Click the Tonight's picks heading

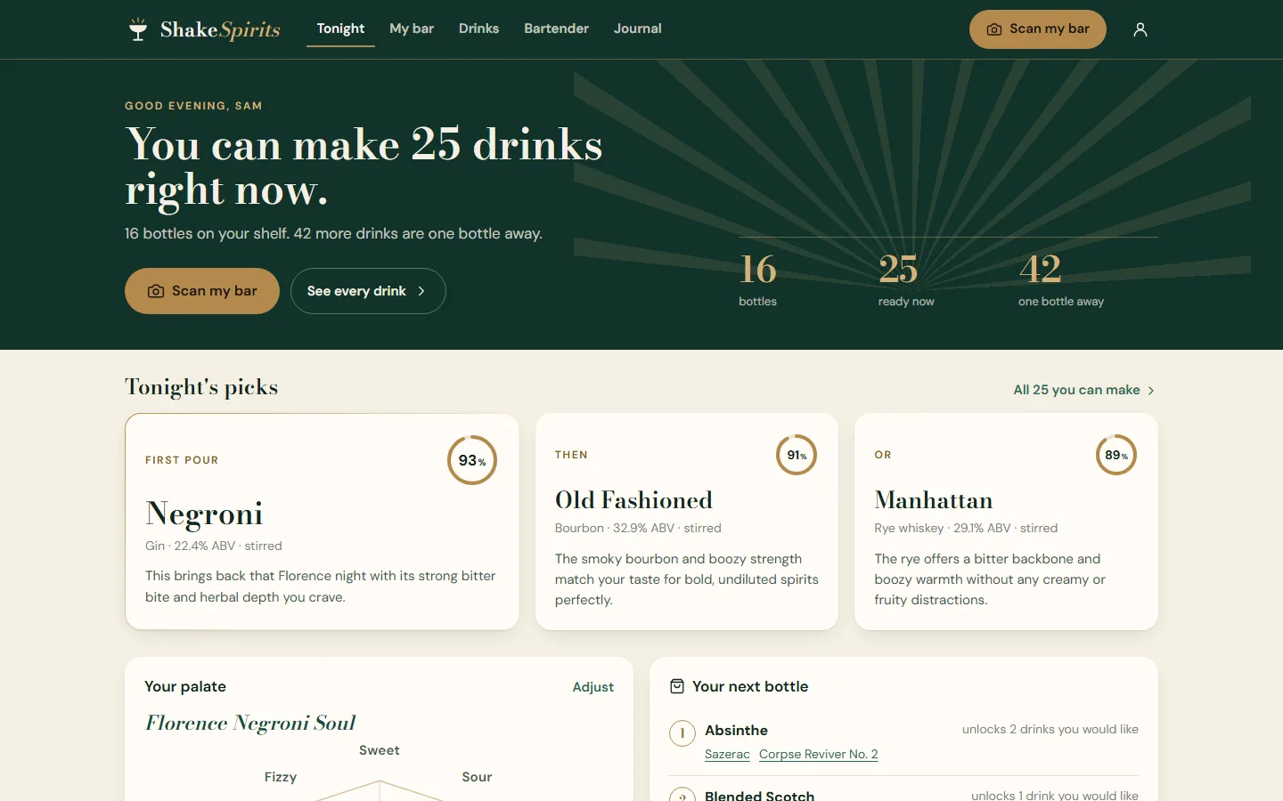point(201,387)
